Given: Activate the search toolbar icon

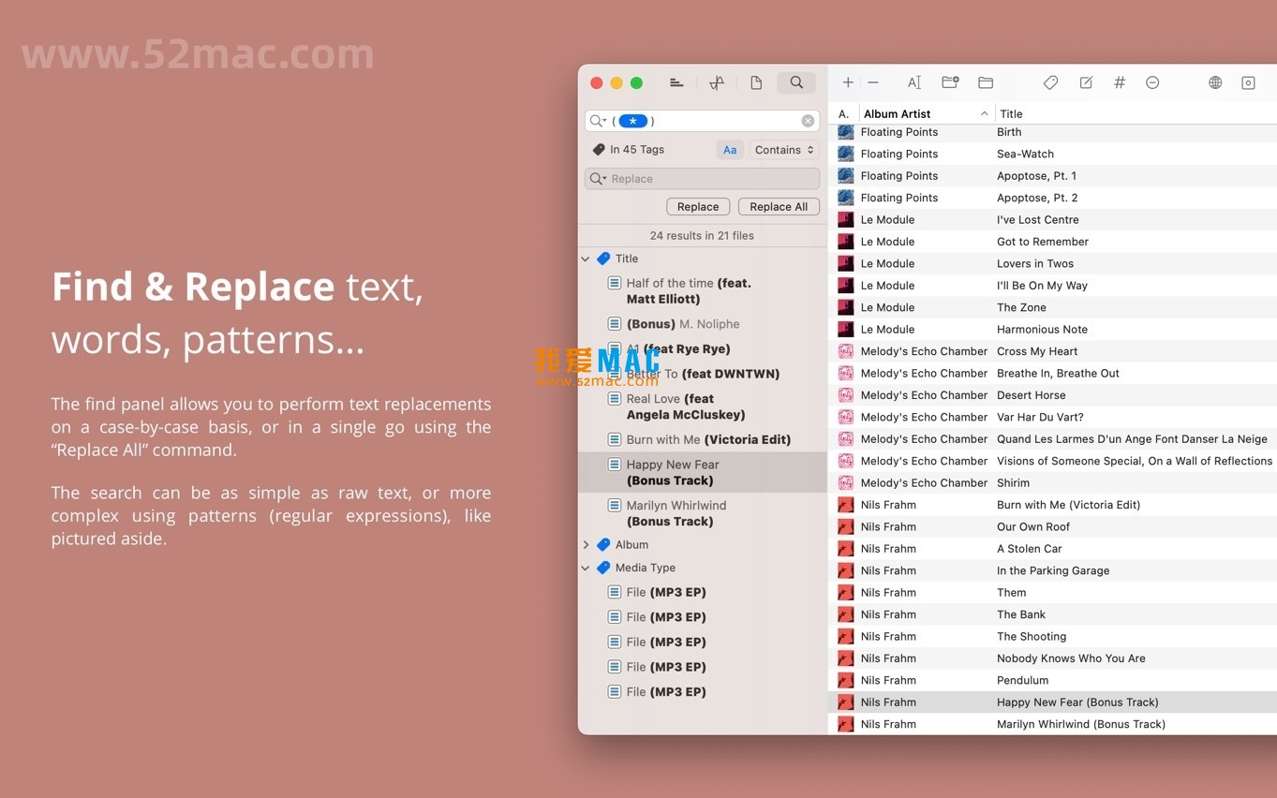Looking at the screenshot, I should tap(795, 82).
